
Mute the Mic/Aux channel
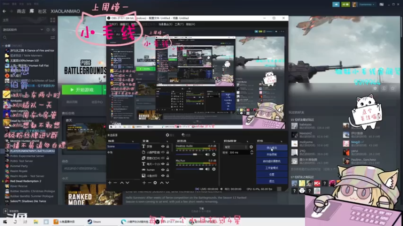tap(208, 169)
